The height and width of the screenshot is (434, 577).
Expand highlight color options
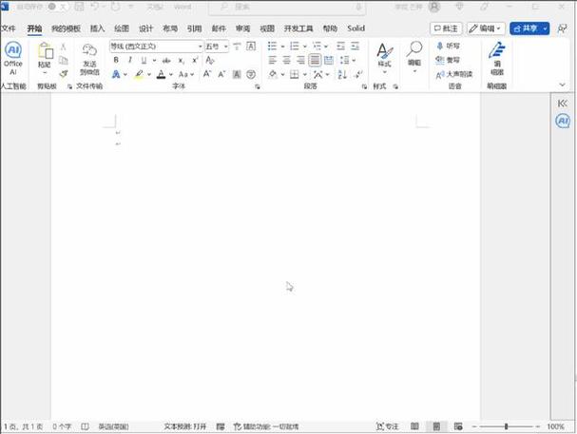pyautogui.click(x=149, y=75)
